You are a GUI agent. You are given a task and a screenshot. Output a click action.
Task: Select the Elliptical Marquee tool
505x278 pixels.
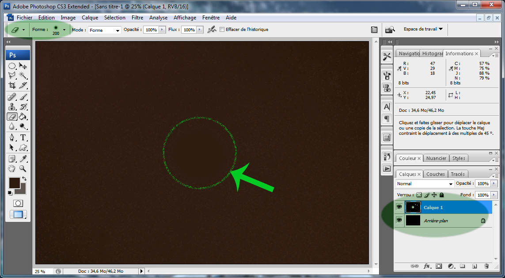click(x=12, y=66)
